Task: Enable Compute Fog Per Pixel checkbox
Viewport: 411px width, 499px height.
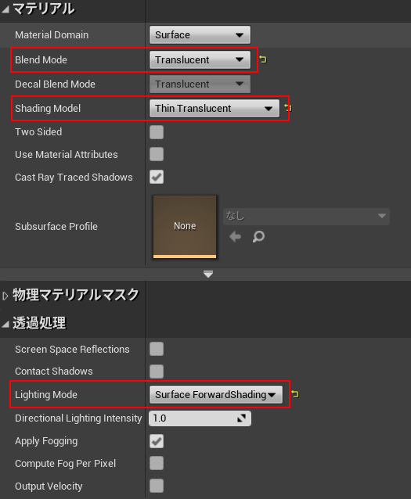Action: [157, 463]
